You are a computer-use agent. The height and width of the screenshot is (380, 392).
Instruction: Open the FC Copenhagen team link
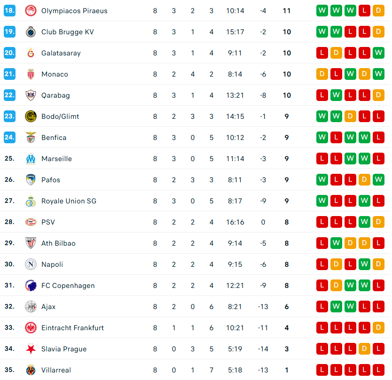68,286
